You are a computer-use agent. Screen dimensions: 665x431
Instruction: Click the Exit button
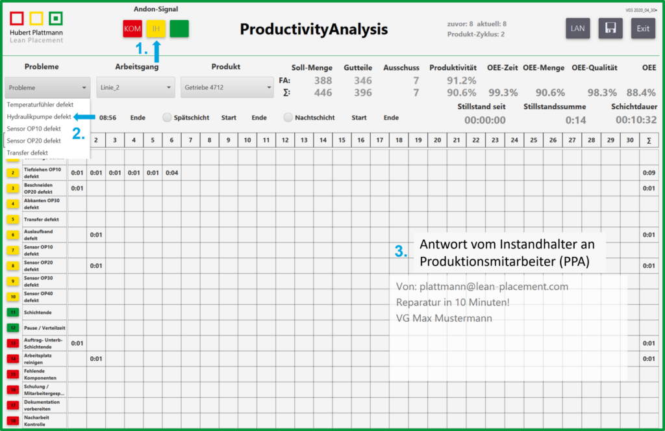pyautogui.click(x=642, y=29)
